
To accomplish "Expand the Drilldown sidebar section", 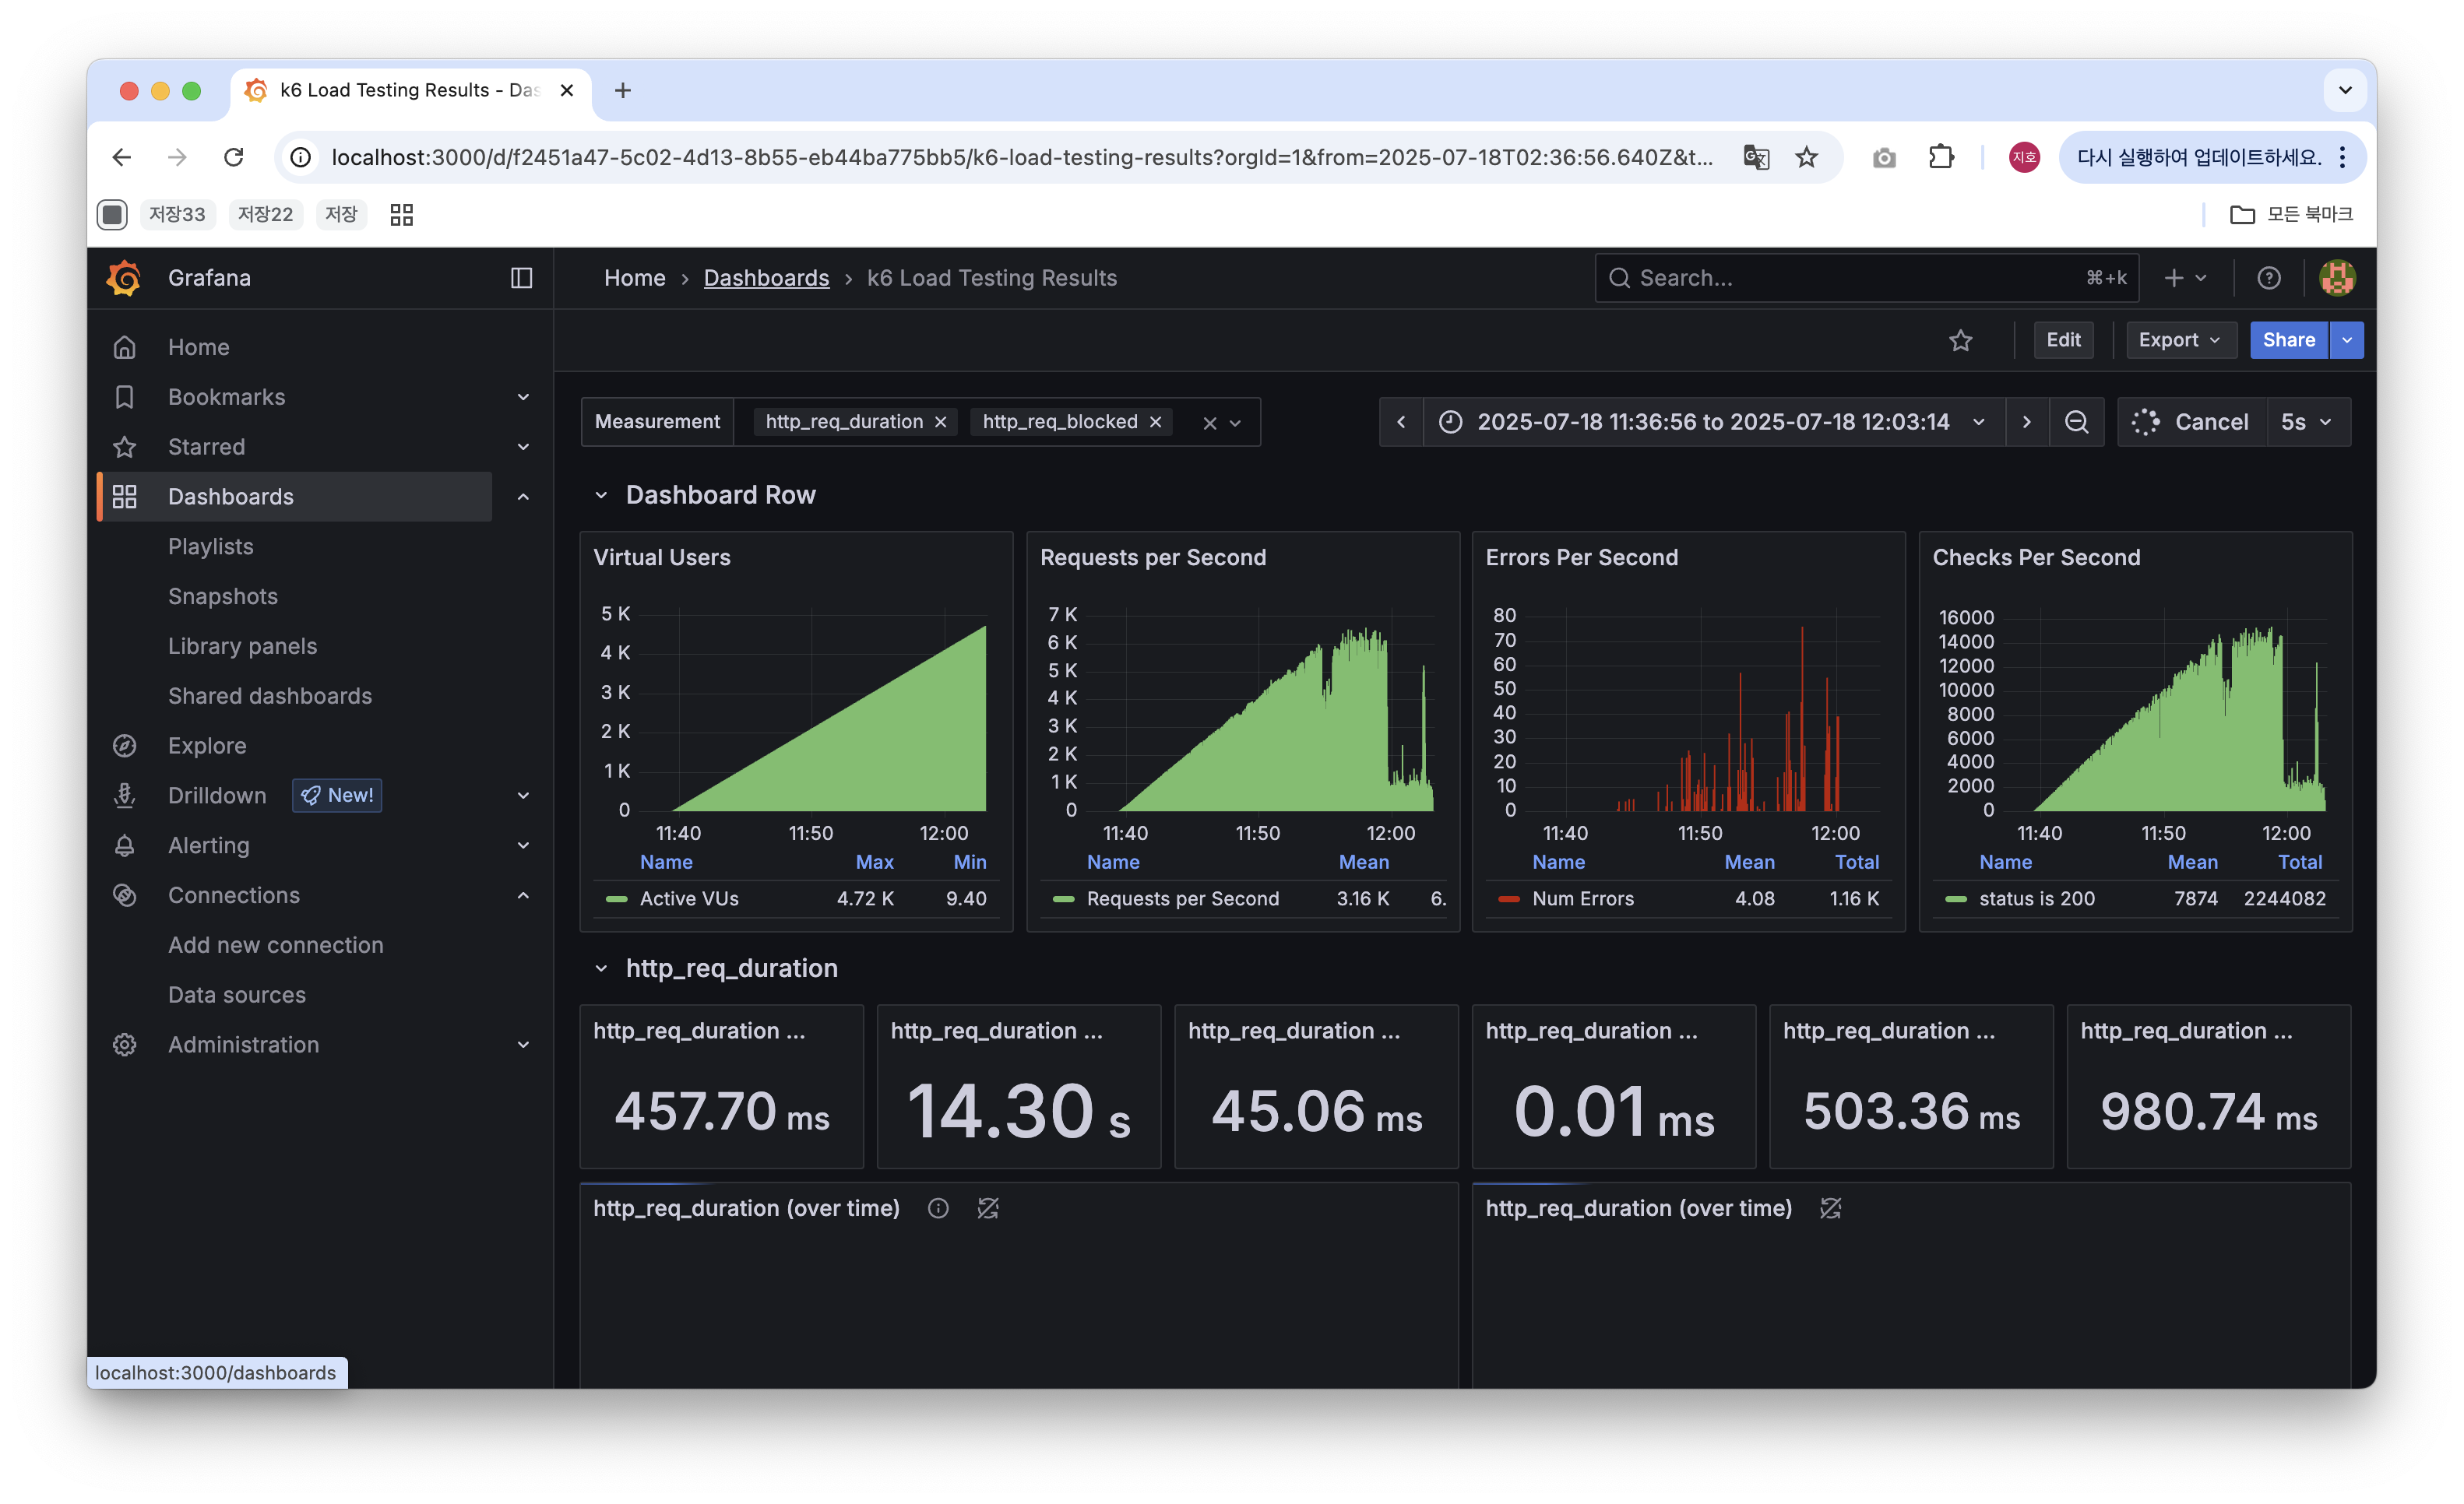I will coord(523,796).
